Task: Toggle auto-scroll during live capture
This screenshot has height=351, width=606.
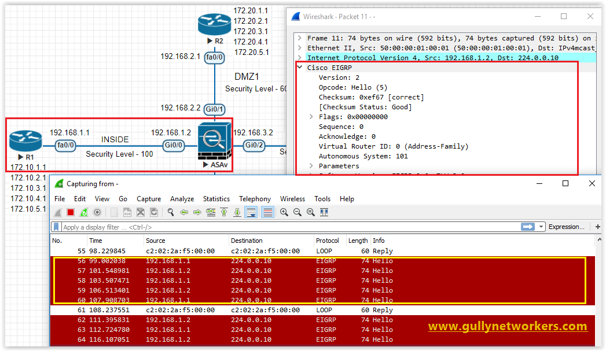Action: point(251,212)
